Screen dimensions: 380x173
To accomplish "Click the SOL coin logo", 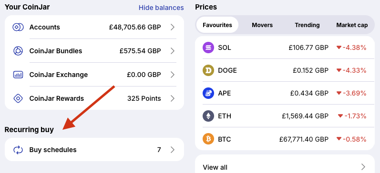I will pyautogui.click(x=208, y=48).
